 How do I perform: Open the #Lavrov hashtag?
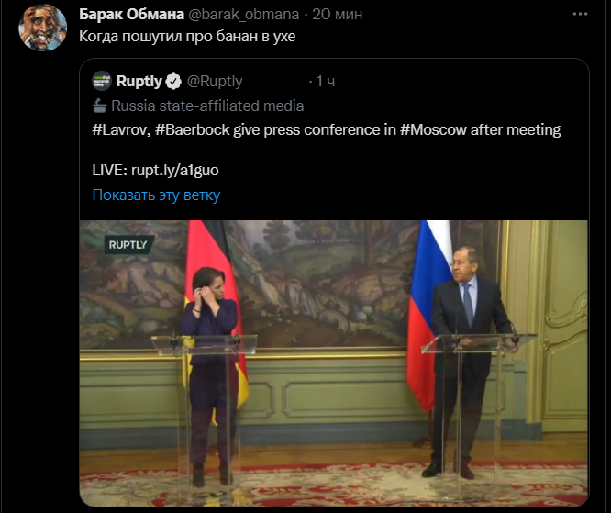[121, 129]
